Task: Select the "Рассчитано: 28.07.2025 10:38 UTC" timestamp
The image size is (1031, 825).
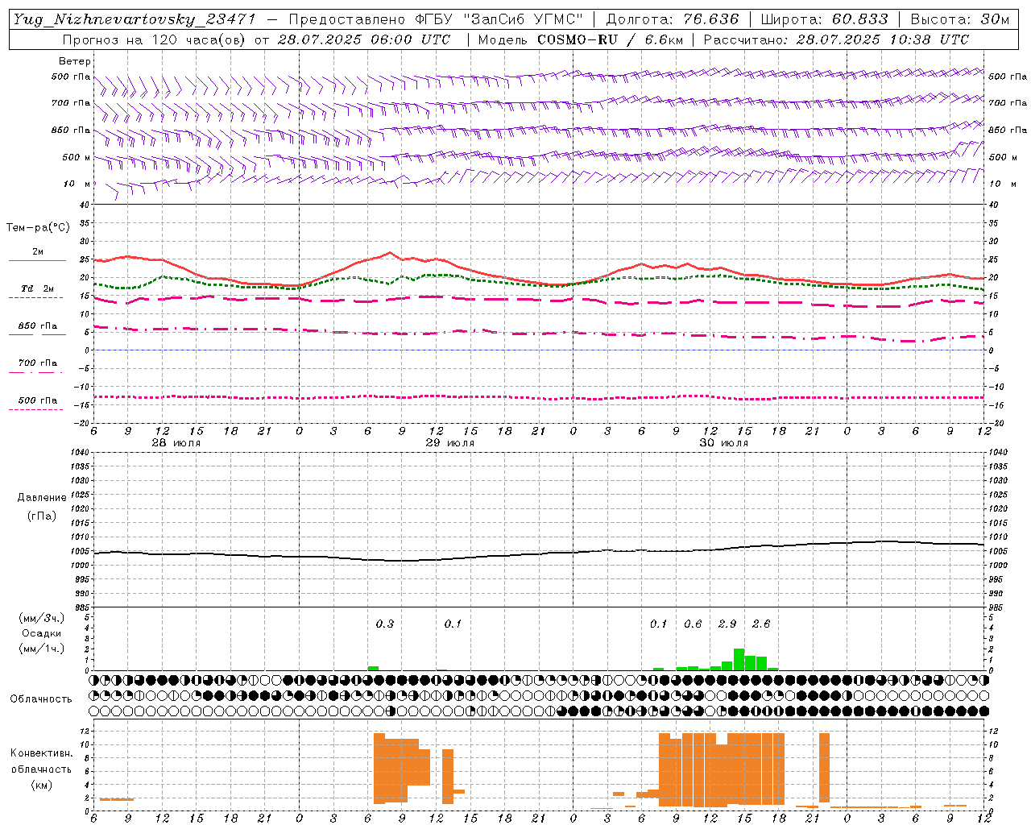Action: tap(836, 39)
